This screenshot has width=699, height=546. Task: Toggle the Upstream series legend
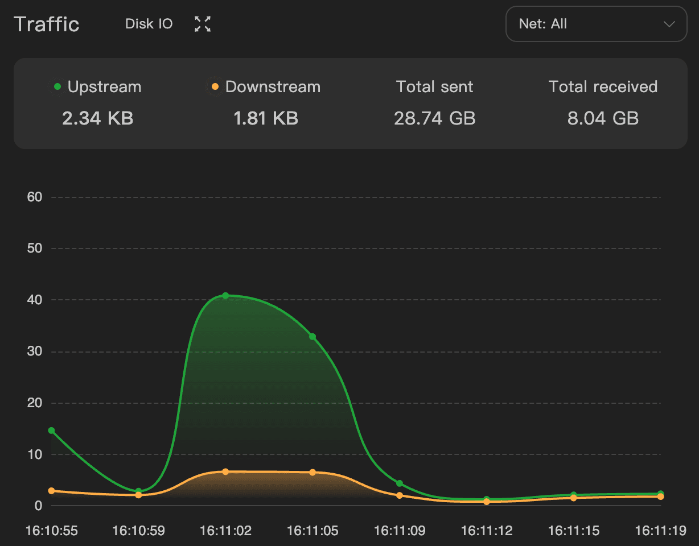coord(97,87)
